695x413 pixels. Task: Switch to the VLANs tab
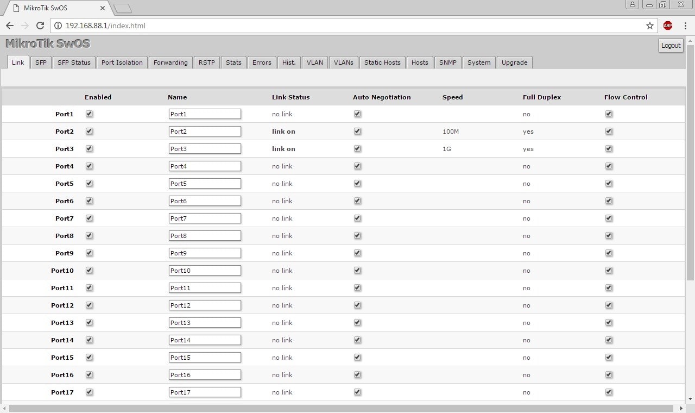pos(343,62)
